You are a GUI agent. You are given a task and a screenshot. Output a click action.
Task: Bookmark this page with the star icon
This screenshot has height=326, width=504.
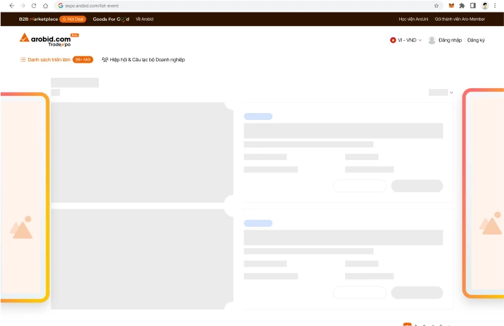click(436, 6)
